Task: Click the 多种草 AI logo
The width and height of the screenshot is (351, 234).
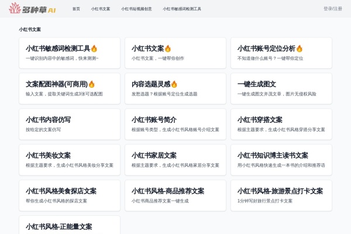Action: [x=32, y=9]
